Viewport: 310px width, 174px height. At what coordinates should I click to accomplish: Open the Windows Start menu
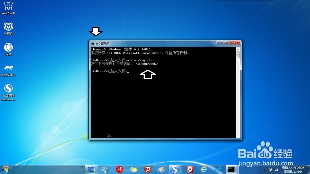click(6, 169)
